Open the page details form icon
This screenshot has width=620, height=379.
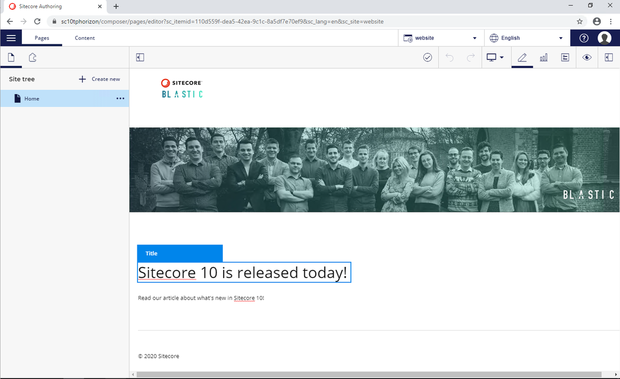tap(565, 57)
